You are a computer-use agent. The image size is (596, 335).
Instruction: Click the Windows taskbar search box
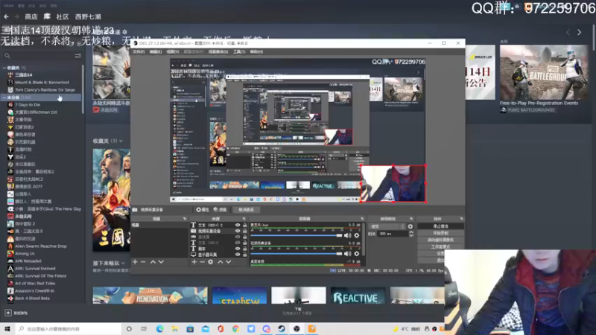coord(69,328)
